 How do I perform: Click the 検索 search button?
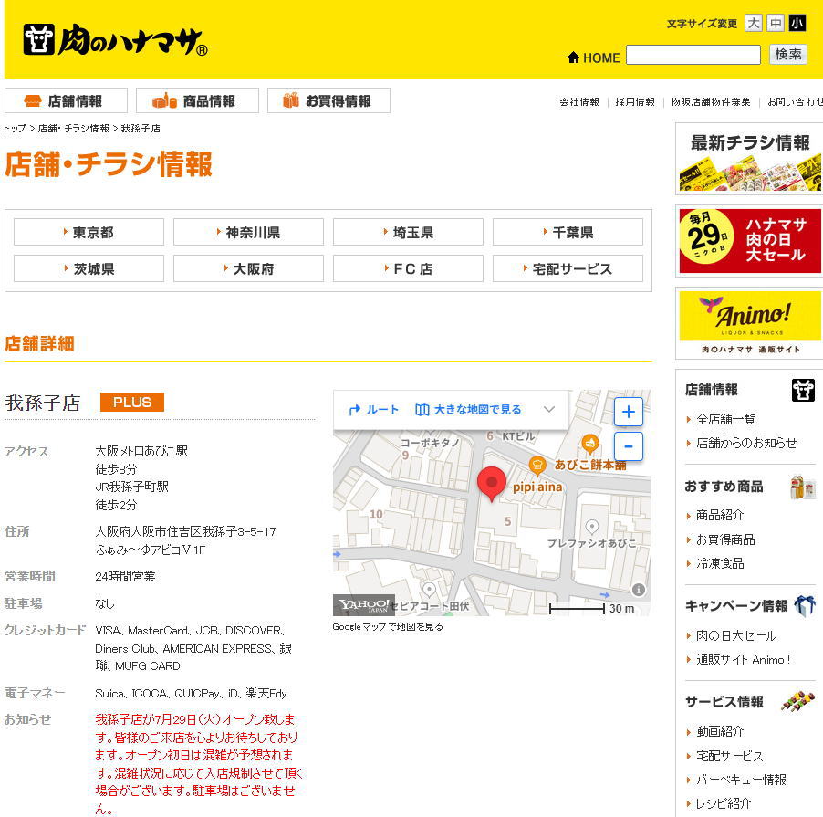pyautogui.click(x=787, y=55)
